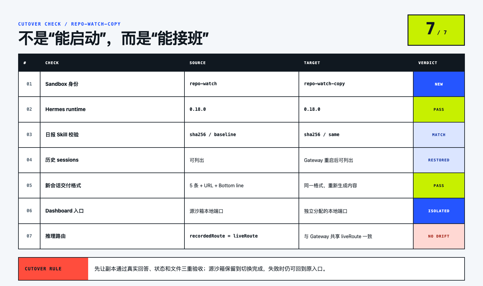Screen dimensions: 483x286
Task: Click row number 04
Action: (29, 160)
